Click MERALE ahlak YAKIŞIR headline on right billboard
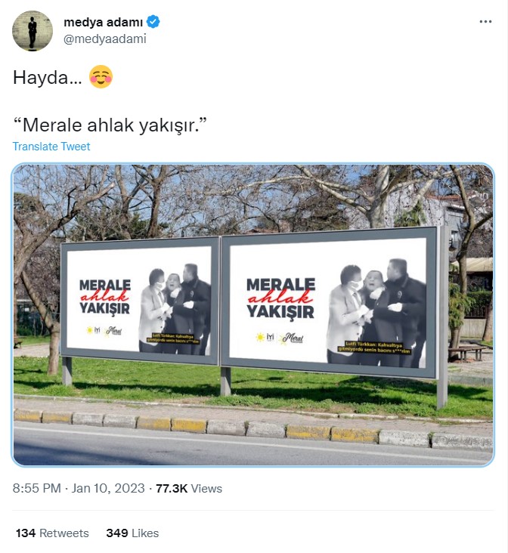 click(x=280, y=298)
